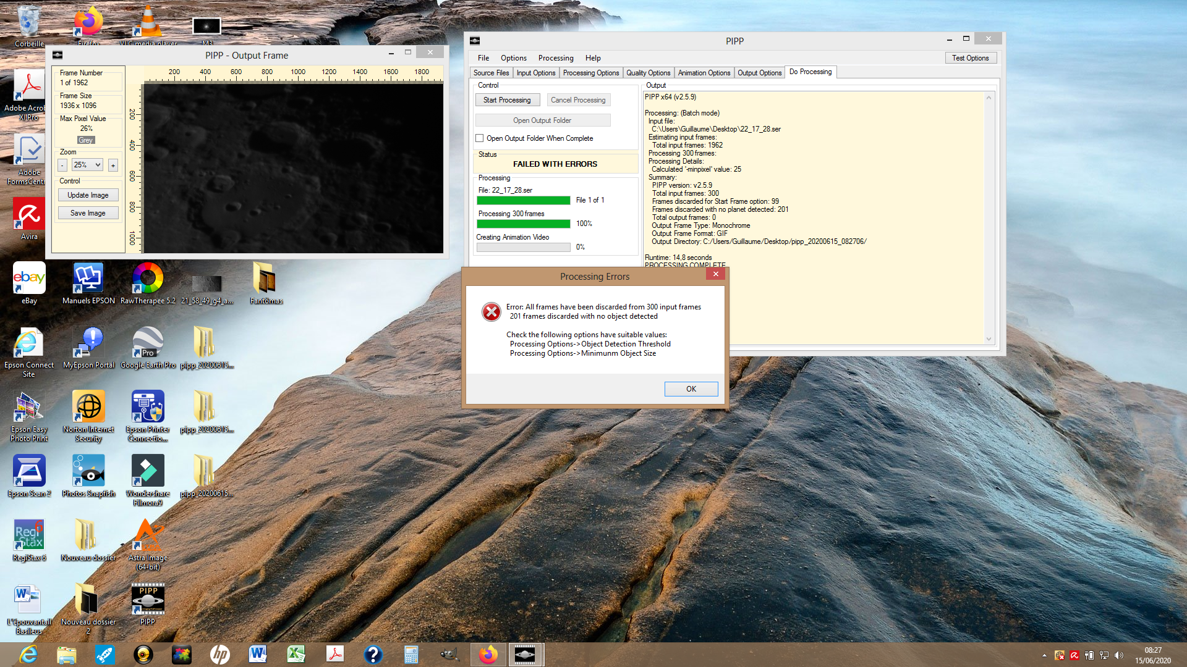Enable Open Output Folder When Complete
The height and width of the screenshot is (667, 1187).
480,138
